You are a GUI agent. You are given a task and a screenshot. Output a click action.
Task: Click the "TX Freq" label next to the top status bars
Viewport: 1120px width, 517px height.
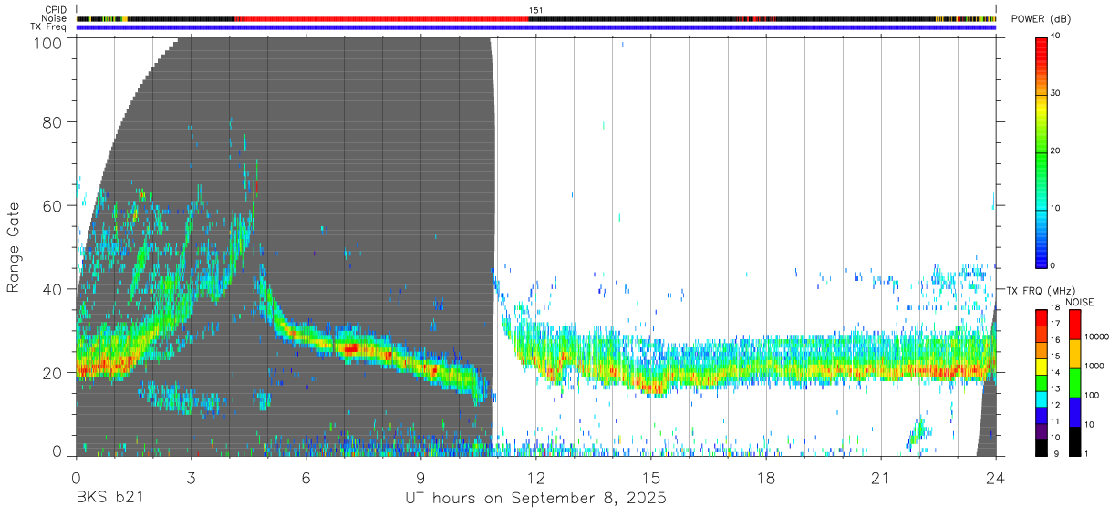pos(48,26)
